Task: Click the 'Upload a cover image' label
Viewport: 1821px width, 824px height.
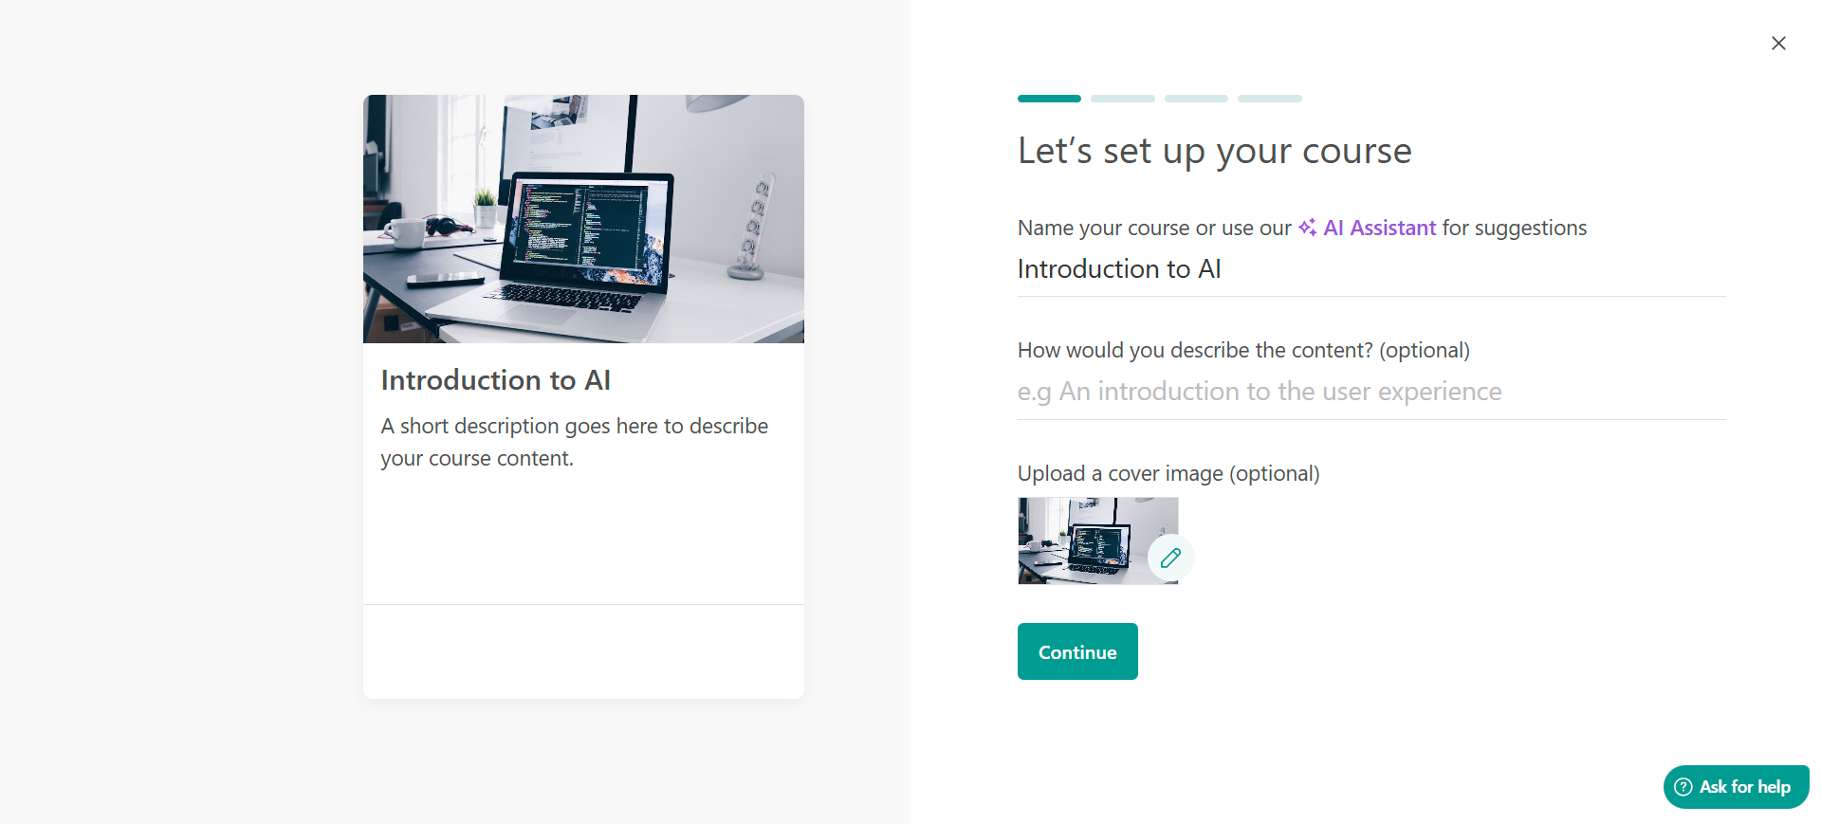Action: [1168, 473]
